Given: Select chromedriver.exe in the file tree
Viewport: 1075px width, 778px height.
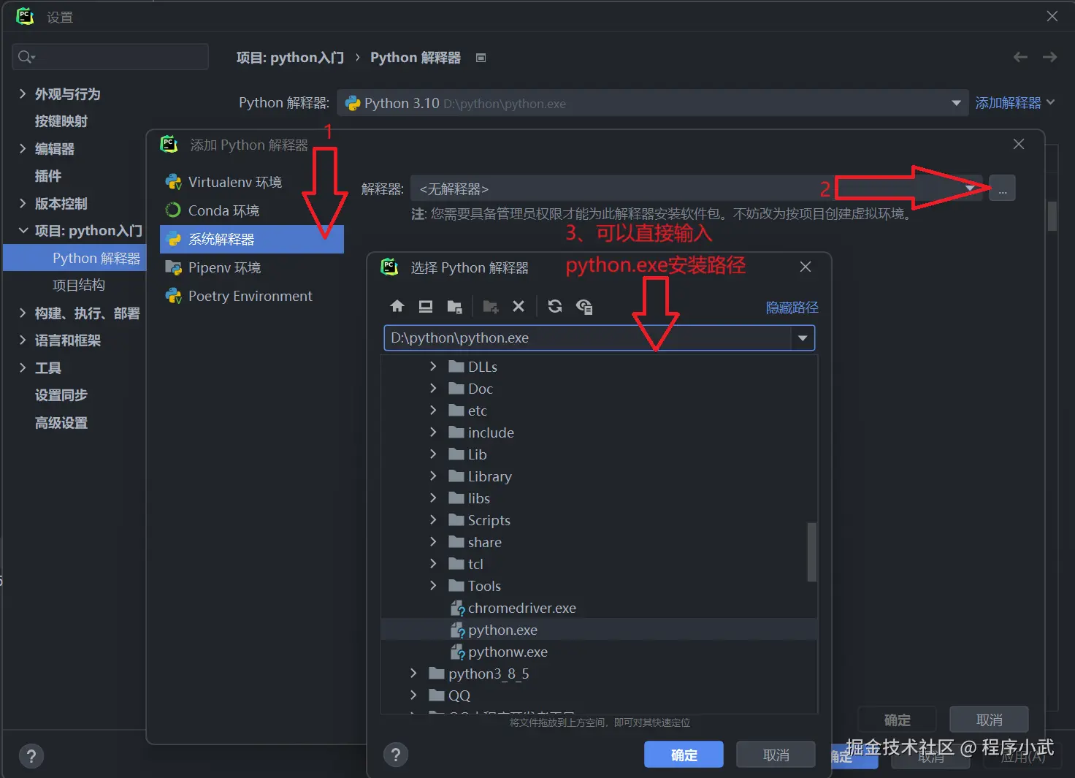Looking at the screenshot, I should [x=599, y=608].
